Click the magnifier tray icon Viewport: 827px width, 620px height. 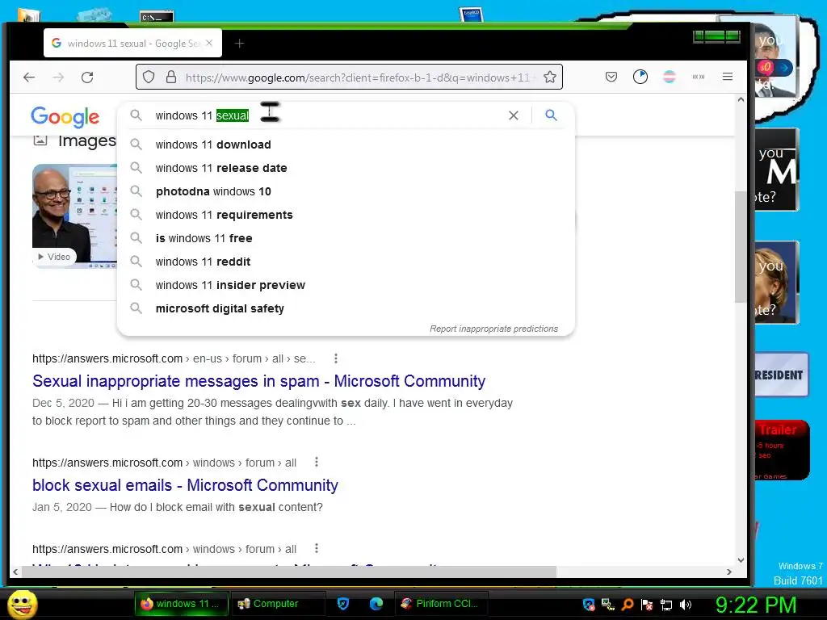coord(627,605)
